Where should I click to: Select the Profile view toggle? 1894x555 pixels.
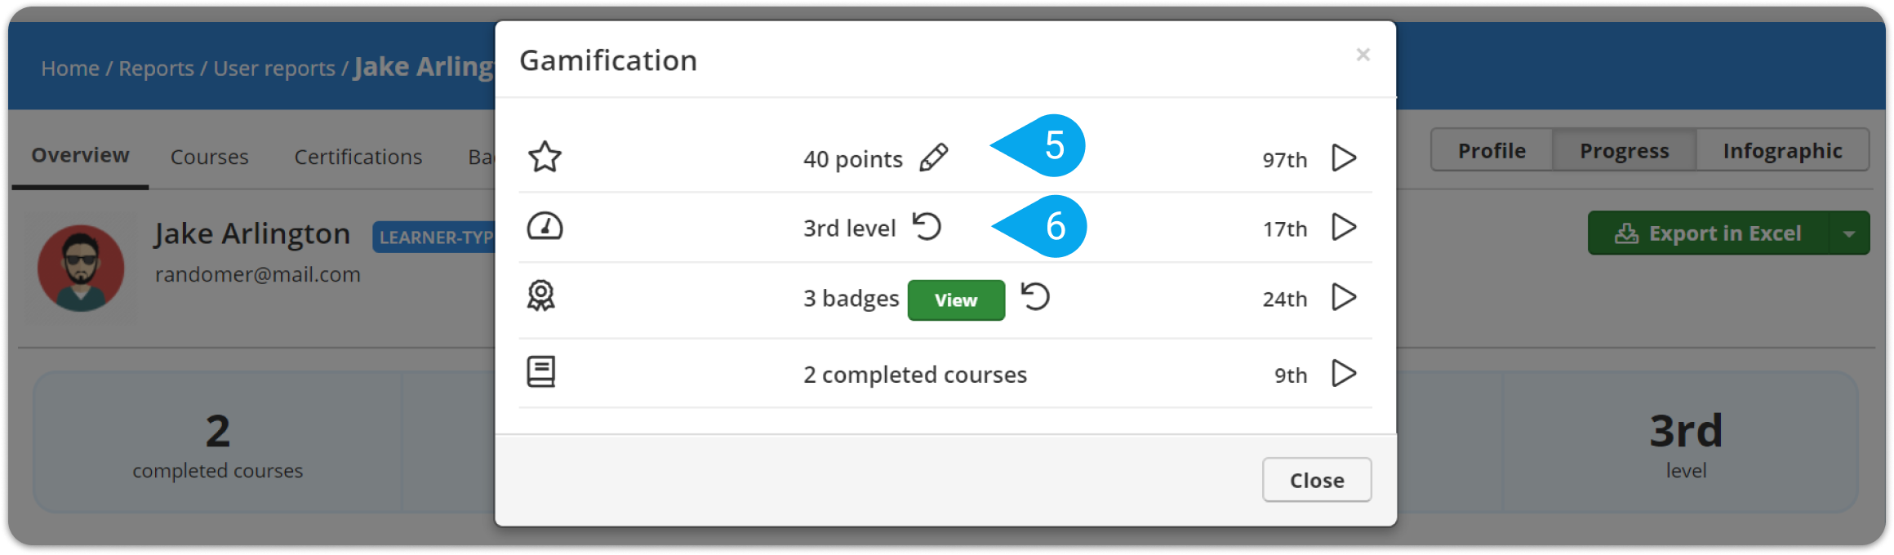point(1492,150)
